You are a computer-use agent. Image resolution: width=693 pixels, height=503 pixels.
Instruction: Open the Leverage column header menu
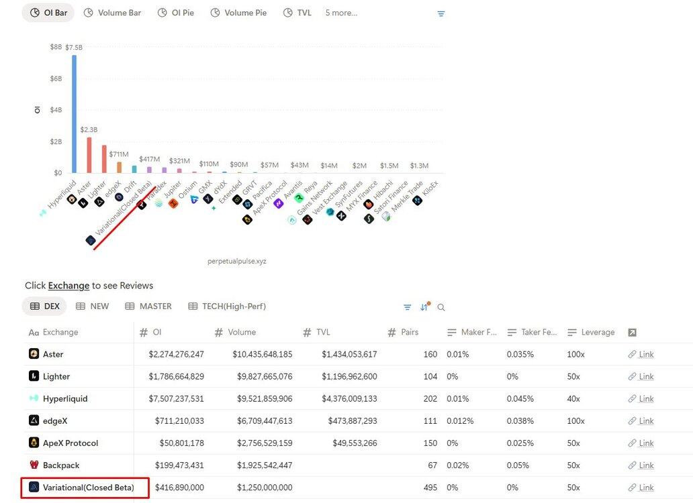click(x=591, y=333)
